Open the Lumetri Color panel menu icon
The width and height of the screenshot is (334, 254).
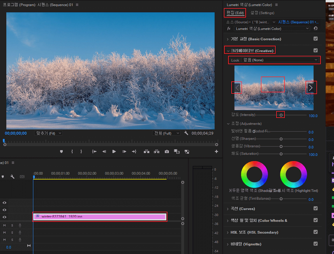coord(276,5)
